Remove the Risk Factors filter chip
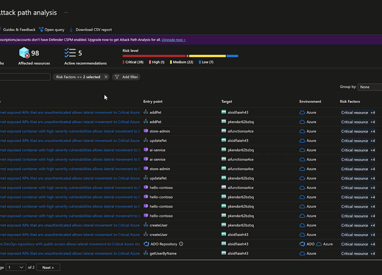 pyautogui.click(x=106, y=77)
